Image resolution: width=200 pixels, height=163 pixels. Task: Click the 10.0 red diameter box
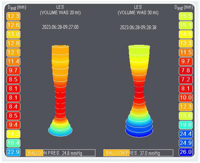point(186,97)
